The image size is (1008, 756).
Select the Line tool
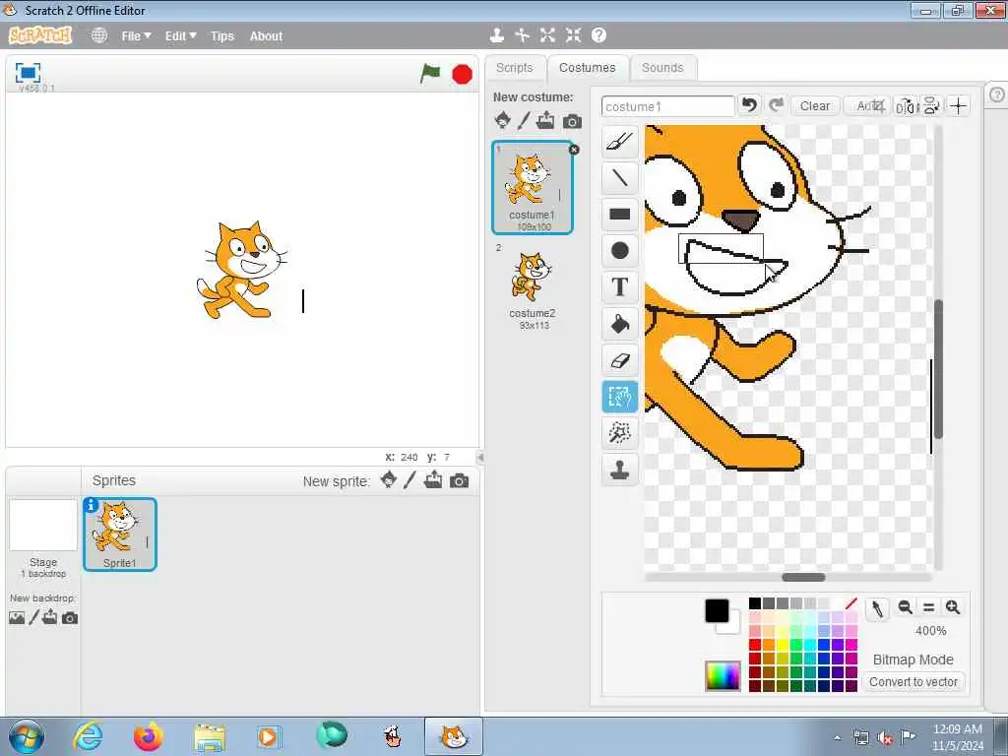coord(620,178)
